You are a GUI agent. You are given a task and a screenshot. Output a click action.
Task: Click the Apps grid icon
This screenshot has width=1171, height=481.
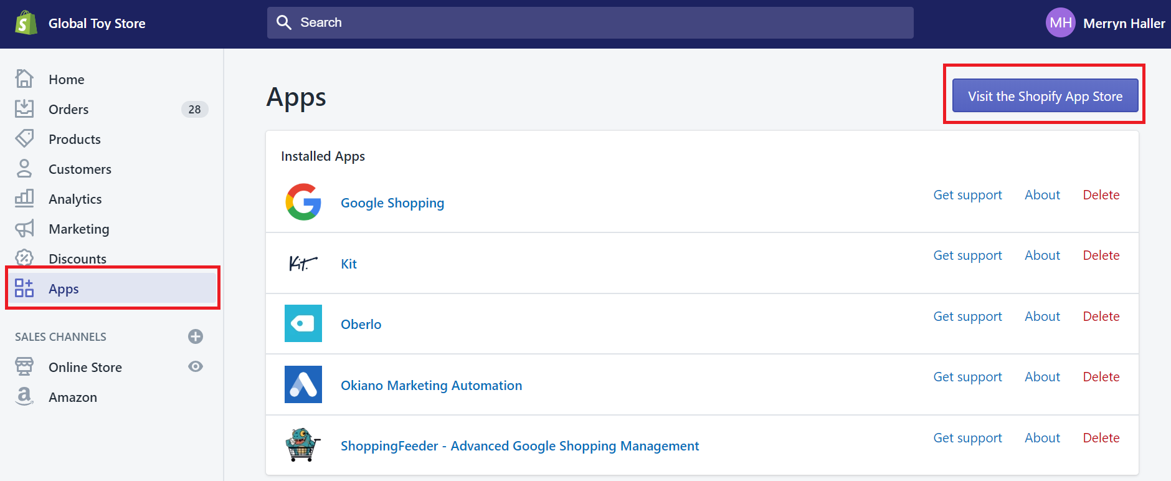pos(24,288)
